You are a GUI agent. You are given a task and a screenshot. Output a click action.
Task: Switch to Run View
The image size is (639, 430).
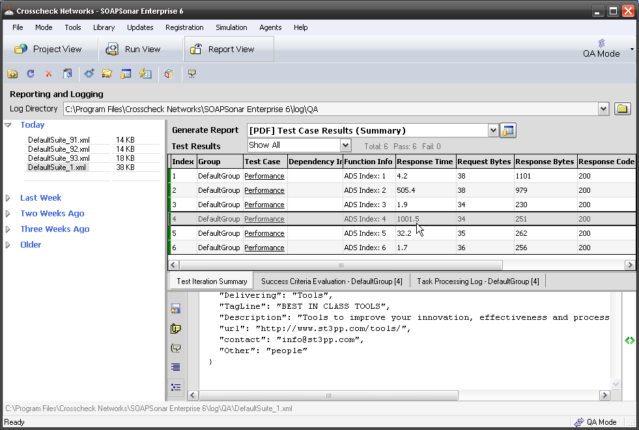[x=134, y=50]
